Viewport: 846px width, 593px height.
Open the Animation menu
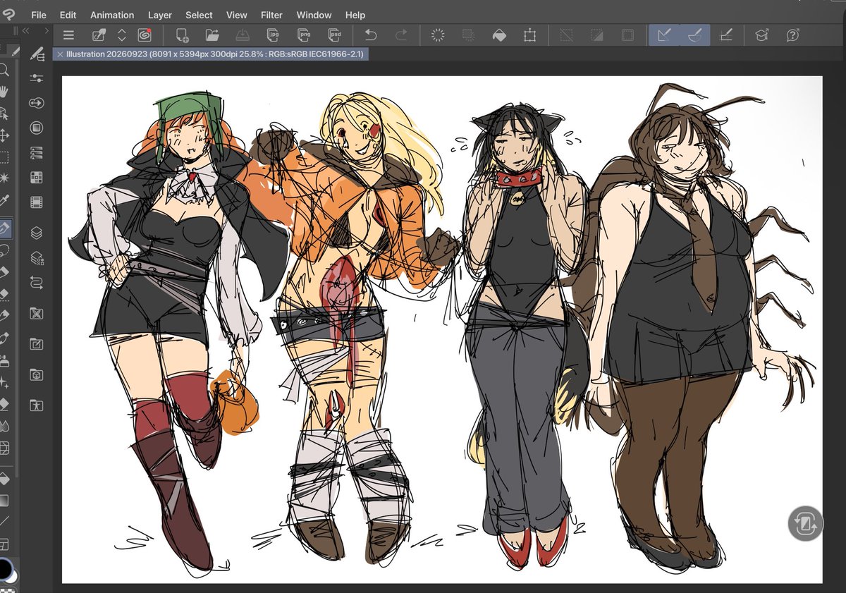coord(112,15)
